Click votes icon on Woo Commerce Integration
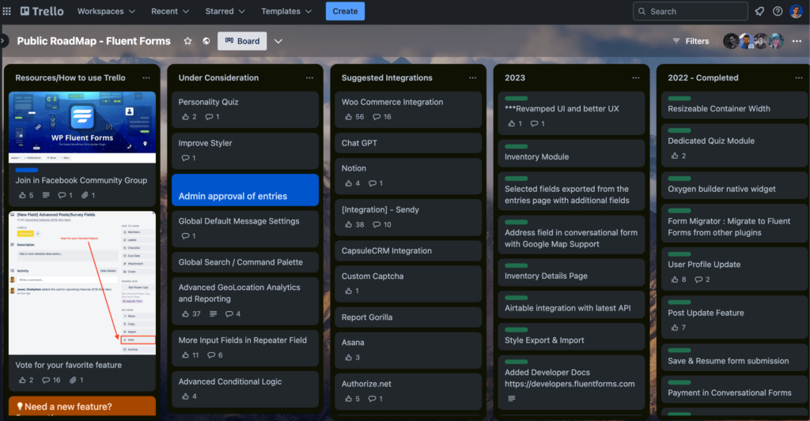The width and height of the screenshot is (810, 421). (349, 117)
